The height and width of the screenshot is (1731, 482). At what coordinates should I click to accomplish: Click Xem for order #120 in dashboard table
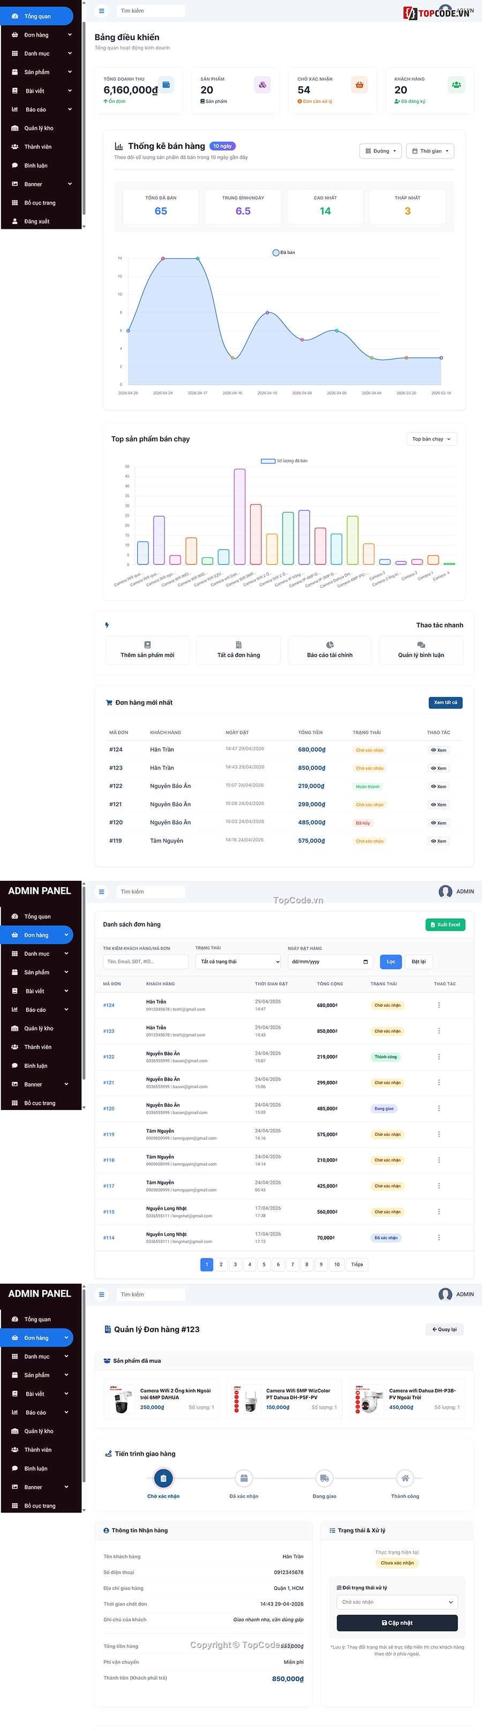pyautogui.click(x=439, y=822)
